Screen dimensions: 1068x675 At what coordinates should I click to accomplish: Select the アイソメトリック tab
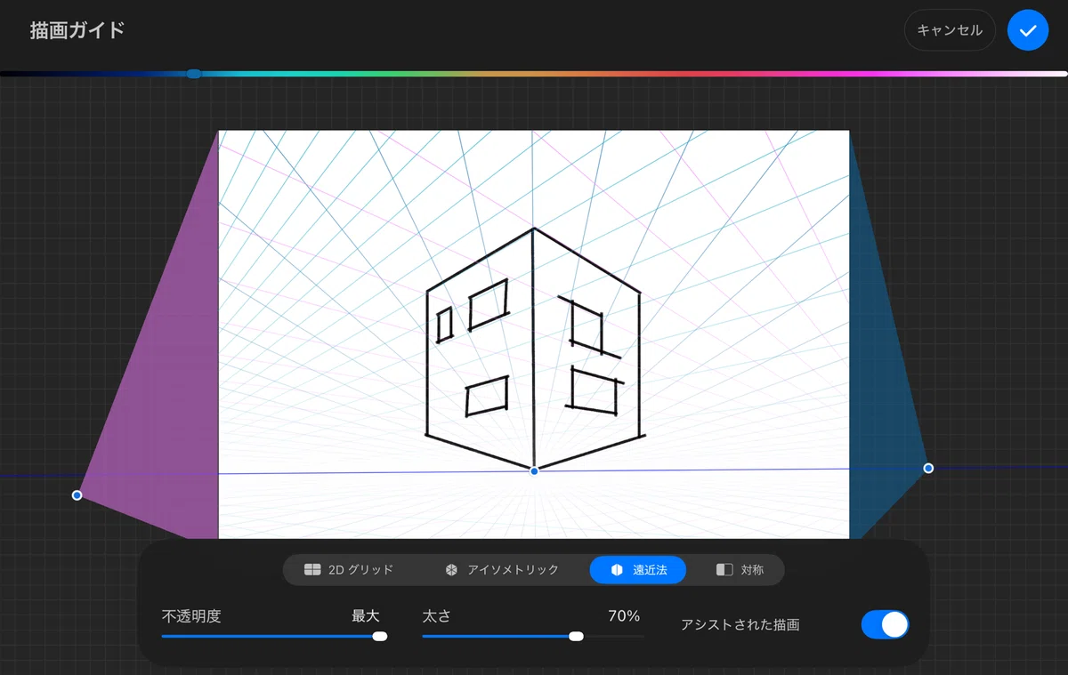click(x=503, y=569)
